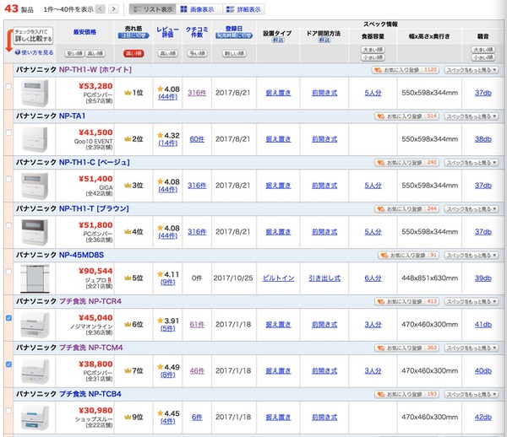Image resolution: width=507 pixels, height=437 pixels.
Task: Expand スペックをもっと見る for NP-TCB4
Action: pyautogui.click(x=472, y=394)
